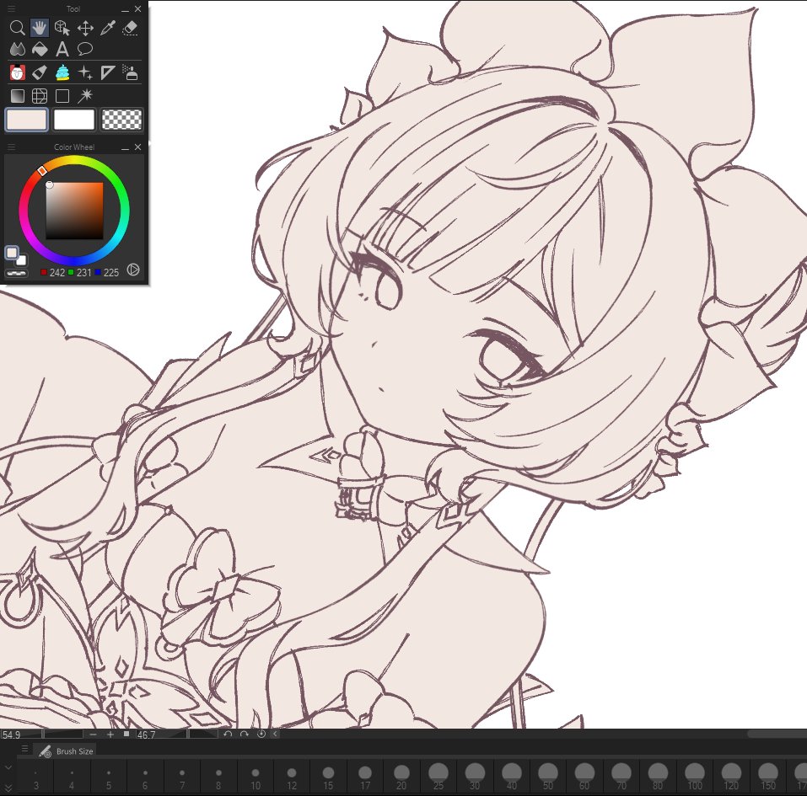807x796 pixels.
Task: Choose brush size 12 preset
Action: pos(292,777)
